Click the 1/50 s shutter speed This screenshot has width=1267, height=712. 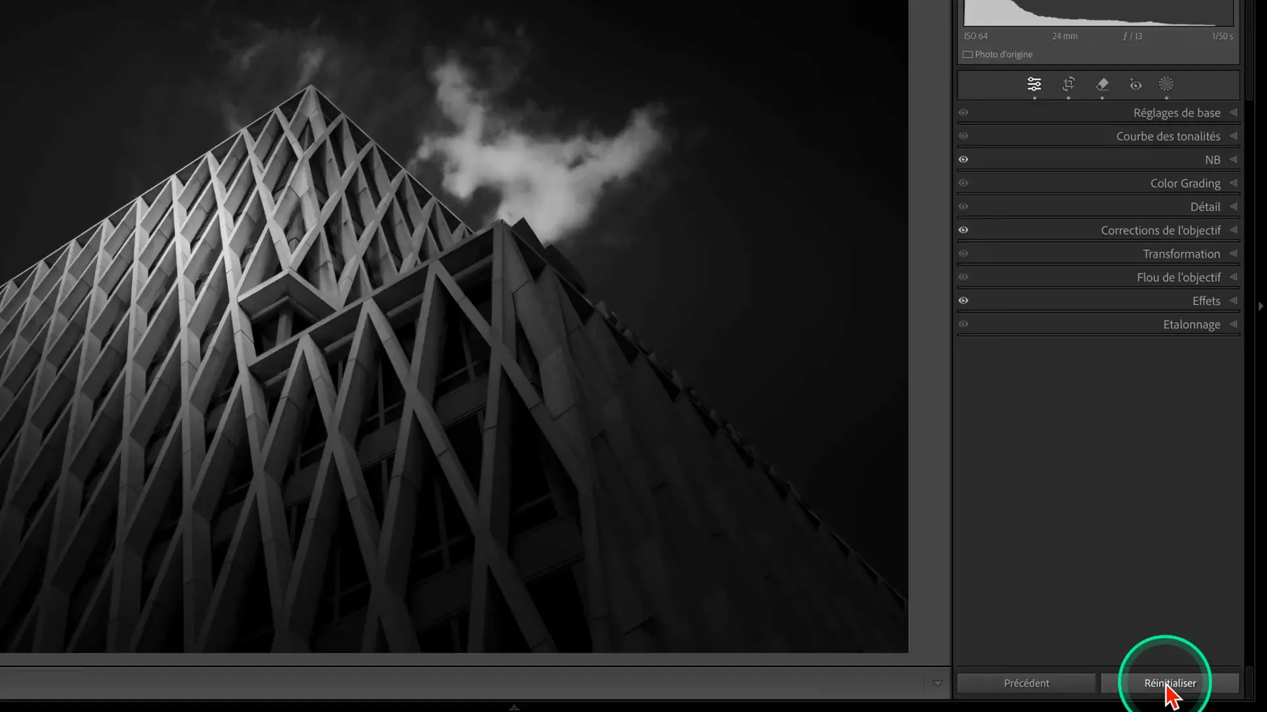tap(1222, 36)
